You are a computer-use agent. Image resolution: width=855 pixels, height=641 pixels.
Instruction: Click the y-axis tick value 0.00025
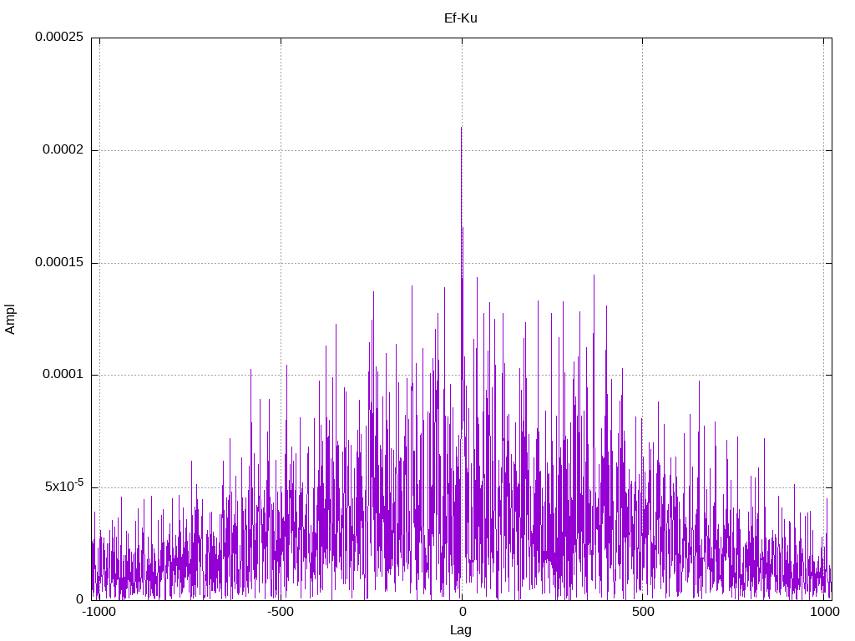tap(59, 37)
